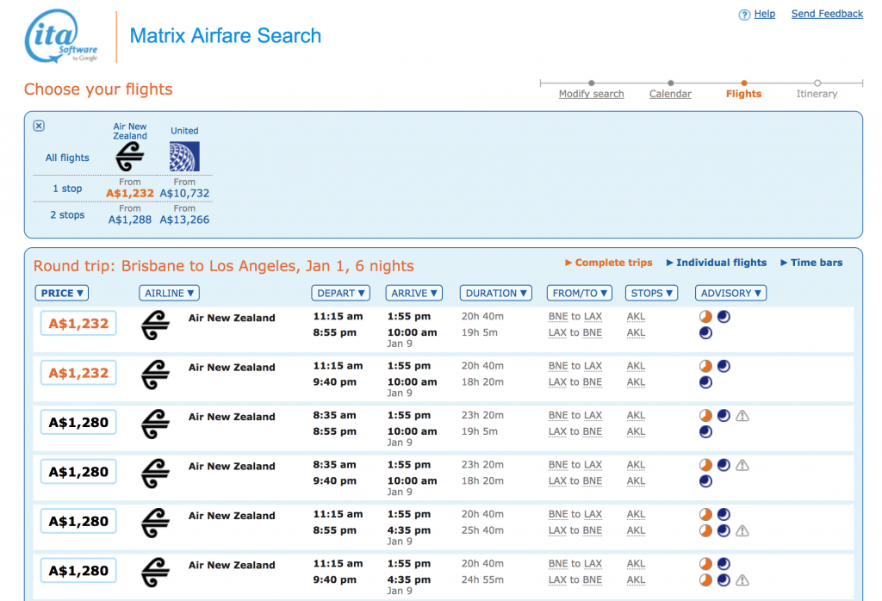Open the FROM/TO filter dropdown
This screenshot has width=882, height=601.
(x=580, y=293)
